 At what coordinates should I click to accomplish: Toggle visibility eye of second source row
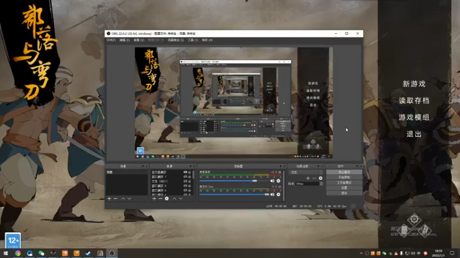tap(185, 177)
